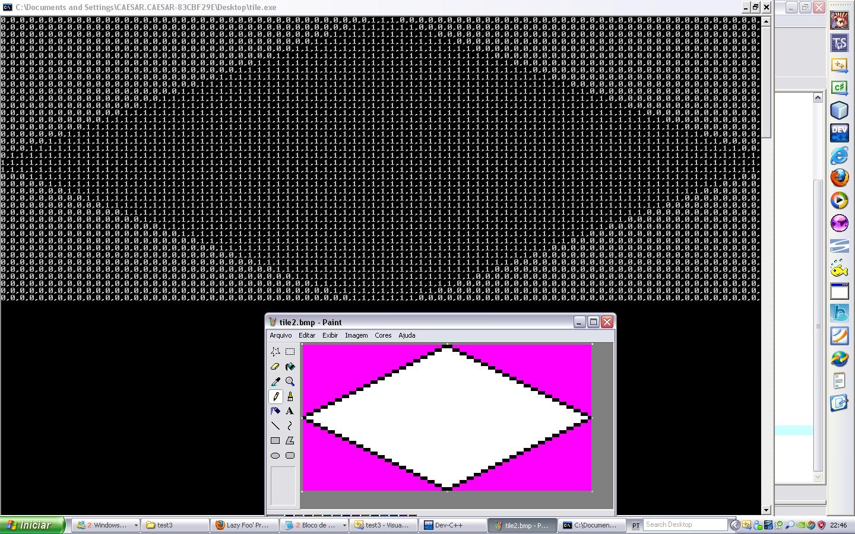The image size is (855, 534).
Task: Open the Cores menu in Paint
Action: 383,335
